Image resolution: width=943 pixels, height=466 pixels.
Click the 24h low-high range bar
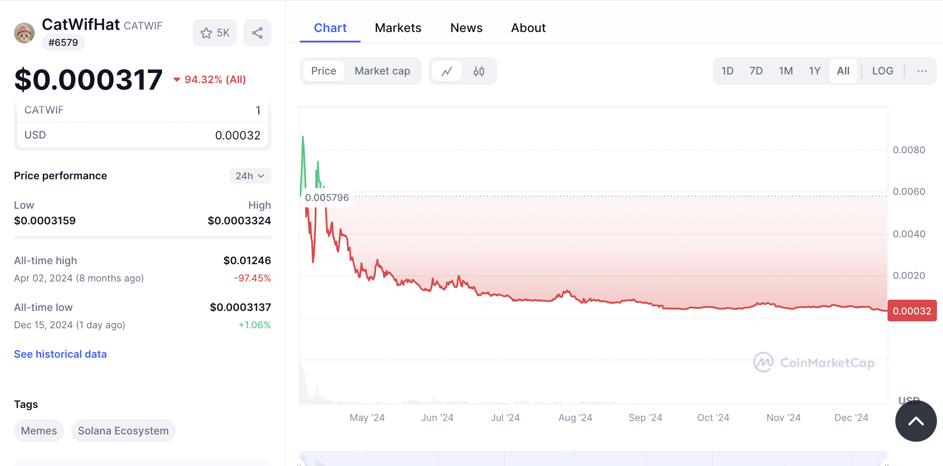click(x=143, y=237)
